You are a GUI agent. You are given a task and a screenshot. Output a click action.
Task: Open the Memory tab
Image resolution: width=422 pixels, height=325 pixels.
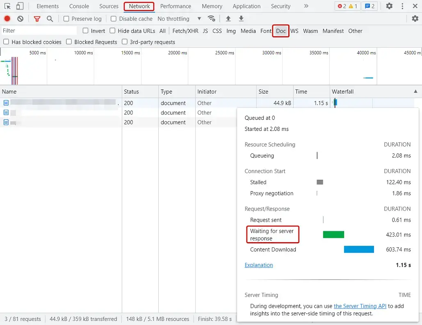212,6
